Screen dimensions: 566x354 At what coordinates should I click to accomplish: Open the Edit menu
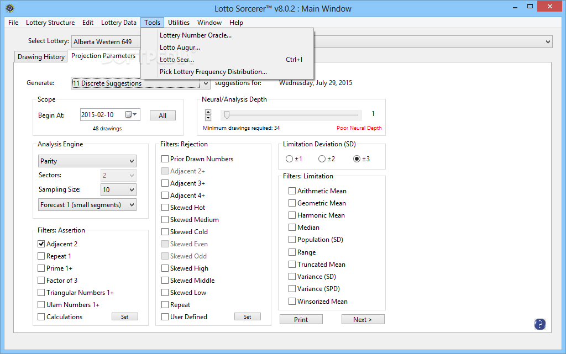point(88,22)
